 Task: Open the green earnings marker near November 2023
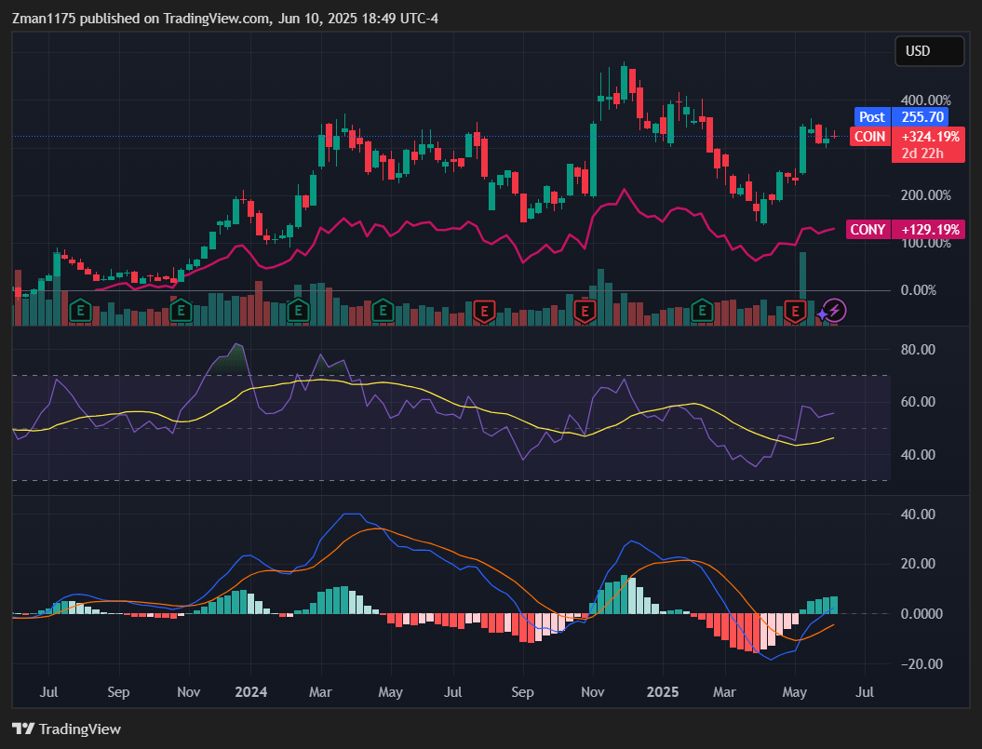tap(181, 311)
